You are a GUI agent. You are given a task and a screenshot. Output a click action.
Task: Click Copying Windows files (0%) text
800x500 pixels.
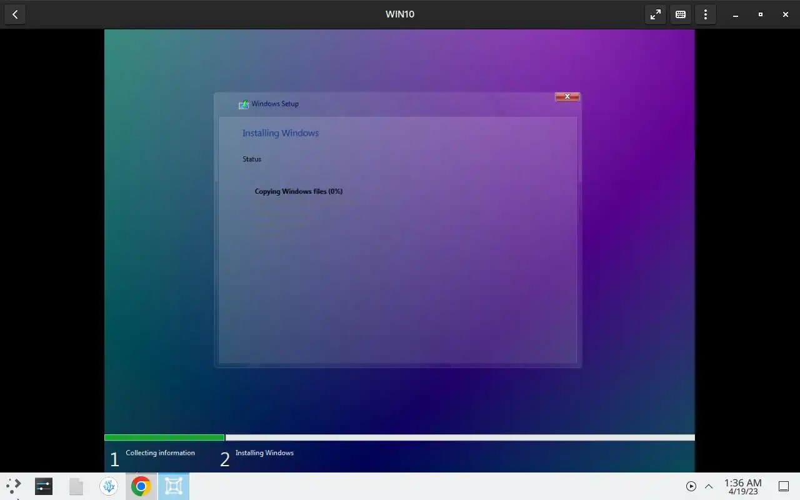(x=299, y=191)
